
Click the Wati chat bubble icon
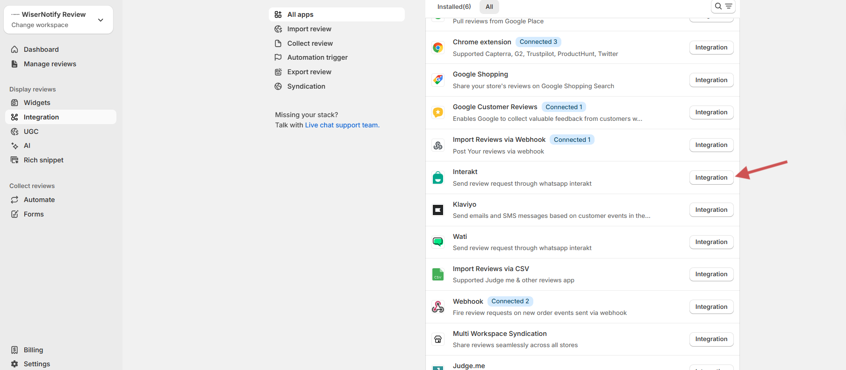point(438,242)
